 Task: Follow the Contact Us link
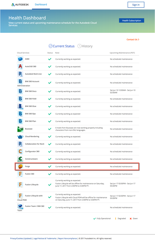pyautogui.click(x=133, y=40)
